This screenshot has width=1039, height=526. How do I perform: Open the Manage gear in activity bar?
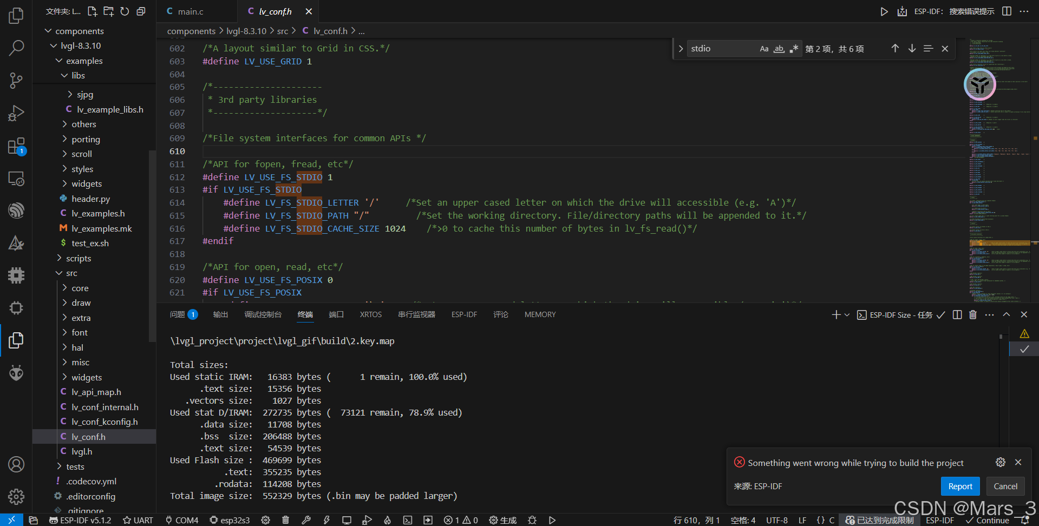16,496
